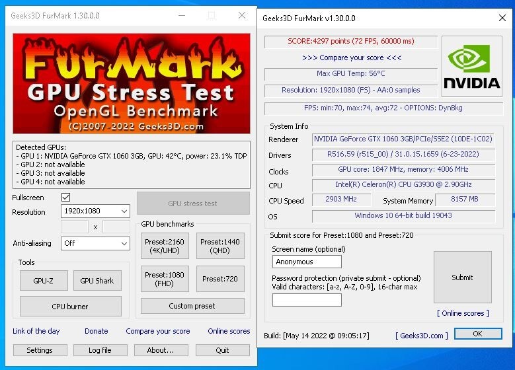Screen dimensions: 515x370
Task: Click the Quit button
Action: 222,350
